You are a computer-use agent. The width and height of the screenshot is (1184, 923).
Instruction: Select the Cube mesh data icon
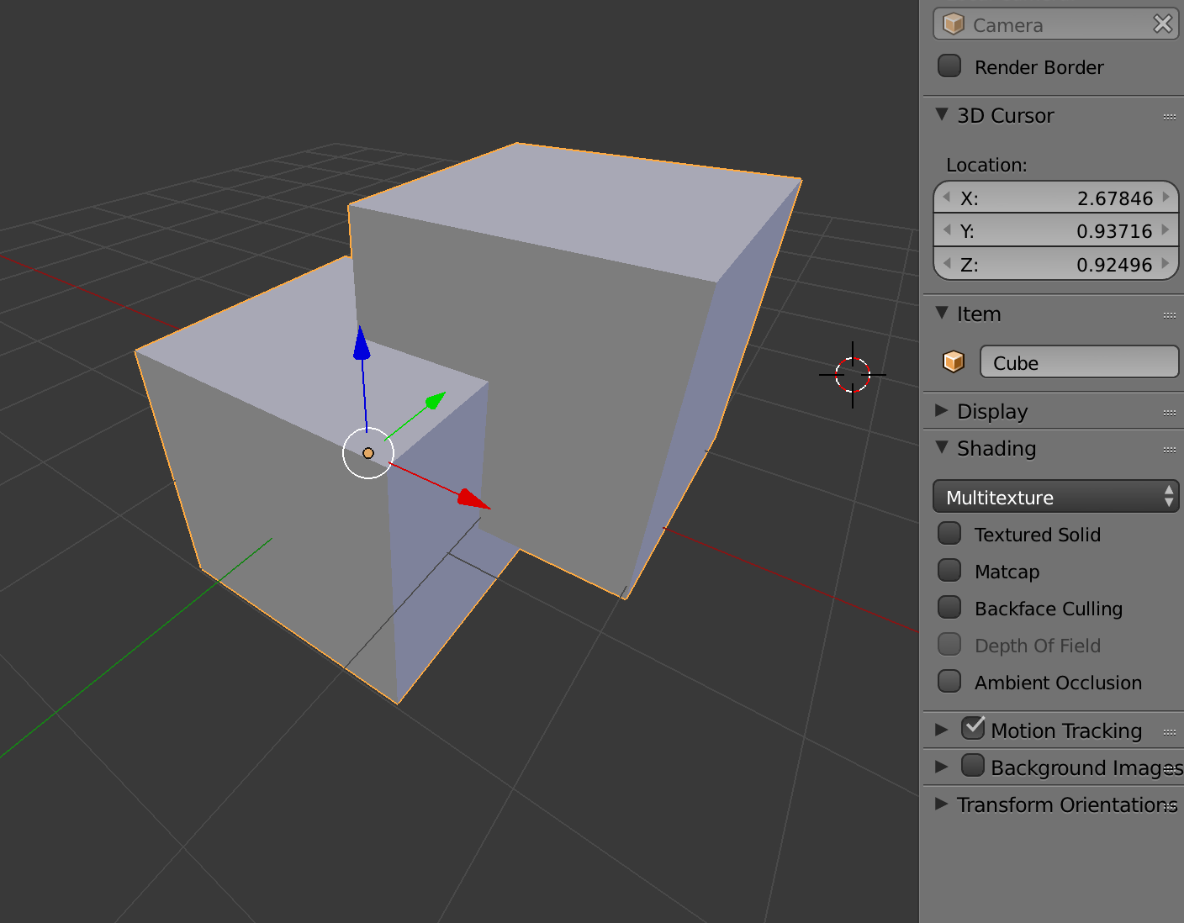point(954,361)
